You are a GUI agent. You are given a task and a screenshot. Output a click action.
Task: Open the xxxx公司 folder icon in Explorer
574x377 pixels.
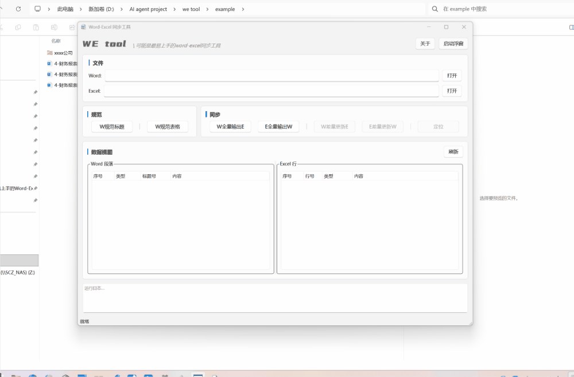click(50, 53)
